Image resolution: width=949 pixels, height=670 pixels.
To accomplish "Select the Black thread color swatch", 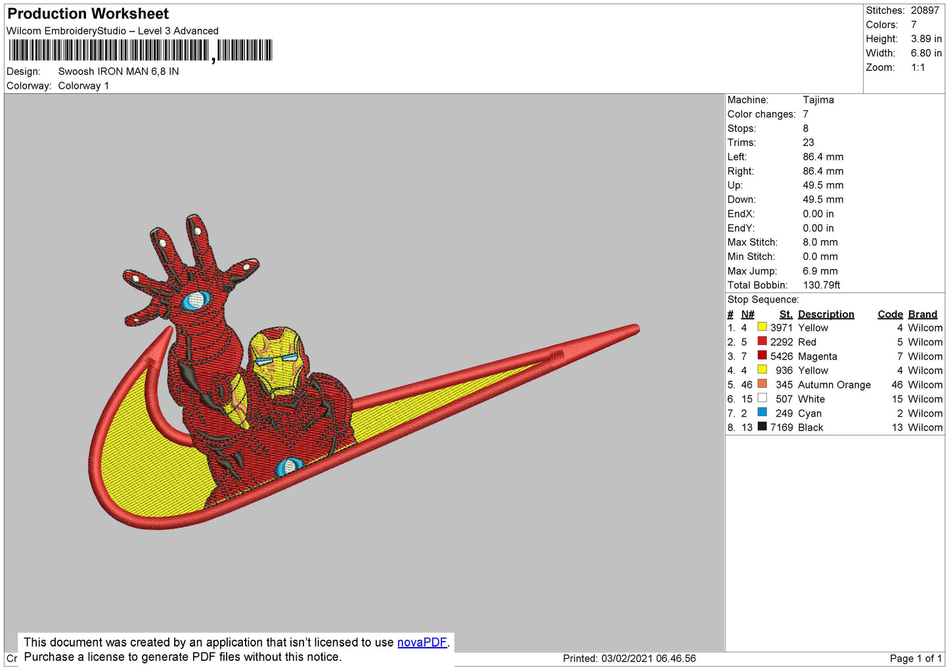I will click(762, 427).
